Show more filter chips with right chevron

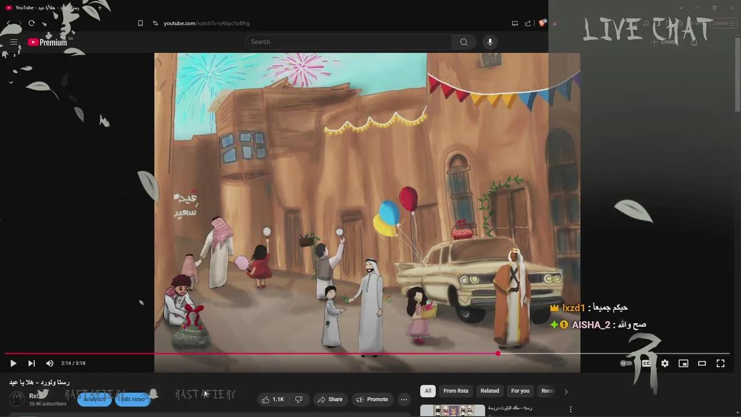point(566,392)
